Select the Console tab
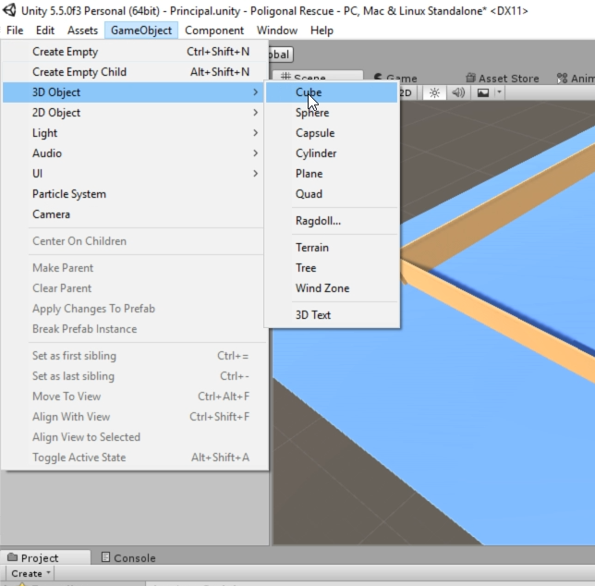595x586 pixels. click(x=128, y=557)
